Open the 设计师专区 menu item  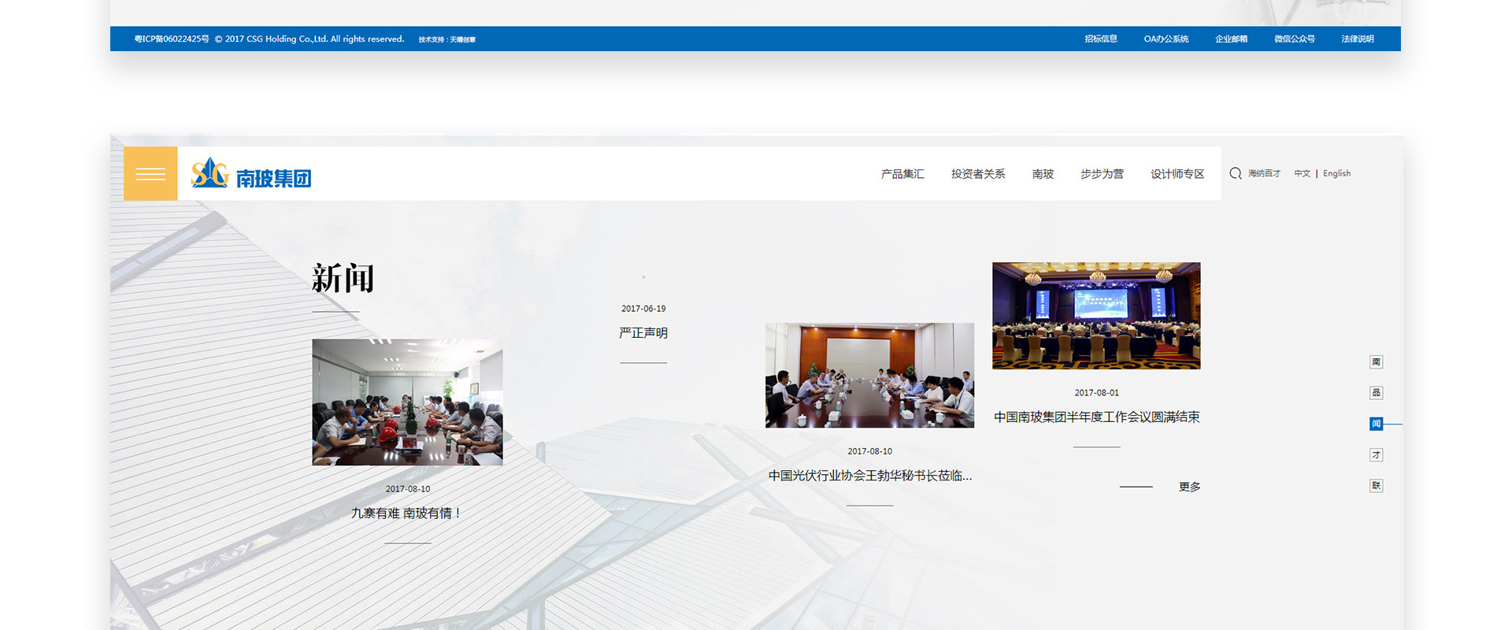1177,174
